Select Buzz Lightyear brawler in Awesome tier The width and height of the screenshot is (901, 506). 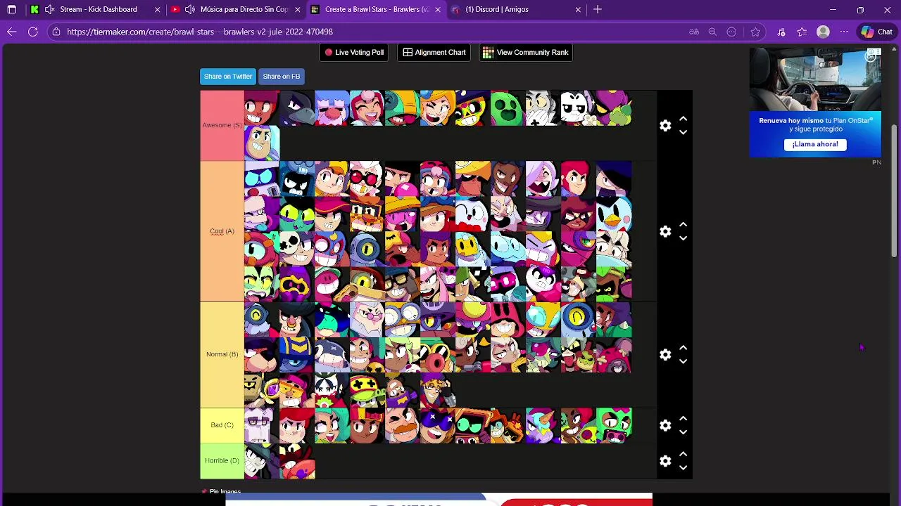[x=262, y=143]
